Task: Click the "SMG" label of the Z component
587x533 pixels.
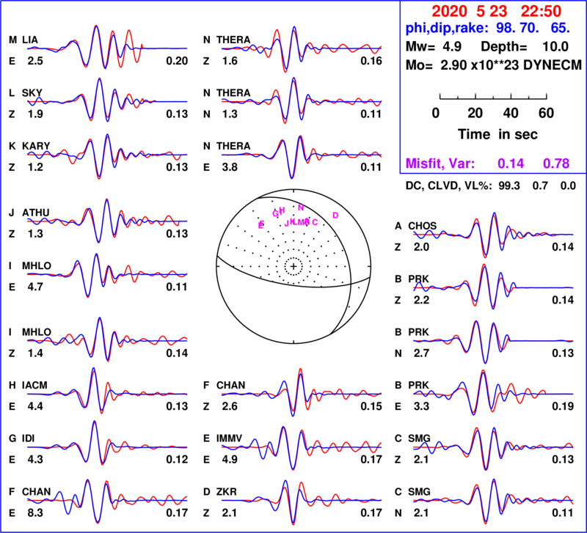Action: (419, 438)
